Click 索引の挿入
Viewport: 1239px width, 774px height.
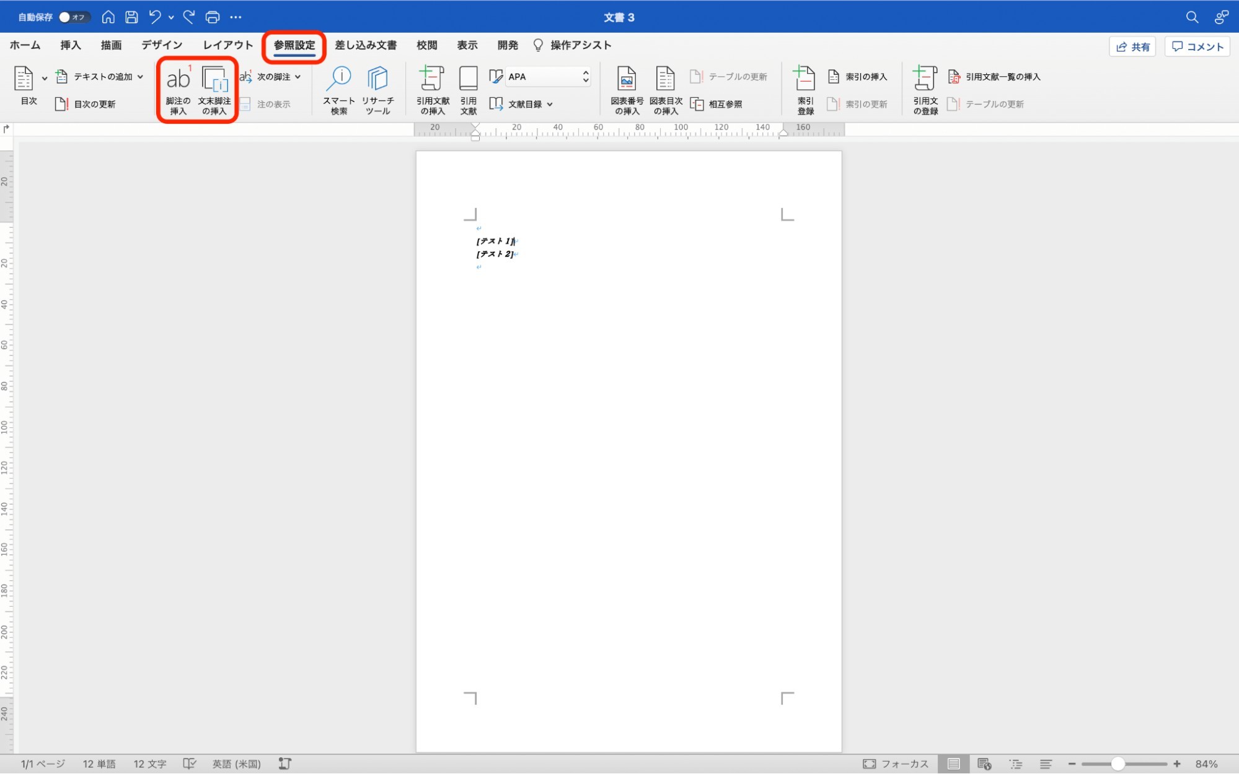(x=858, y=77)
